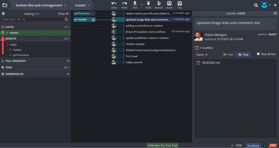Toggle the local master branch checkbox
This screenshot has width=279, height=148.
click(3, 32)
